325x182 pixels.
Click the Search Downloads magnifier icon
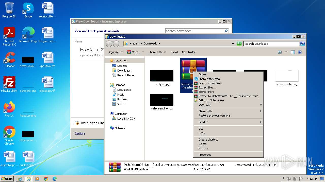302,44
